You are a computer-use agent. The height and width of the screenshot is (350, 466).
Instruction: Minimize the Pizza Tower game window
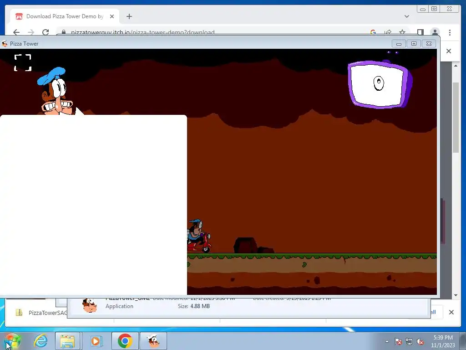(399, 44)
